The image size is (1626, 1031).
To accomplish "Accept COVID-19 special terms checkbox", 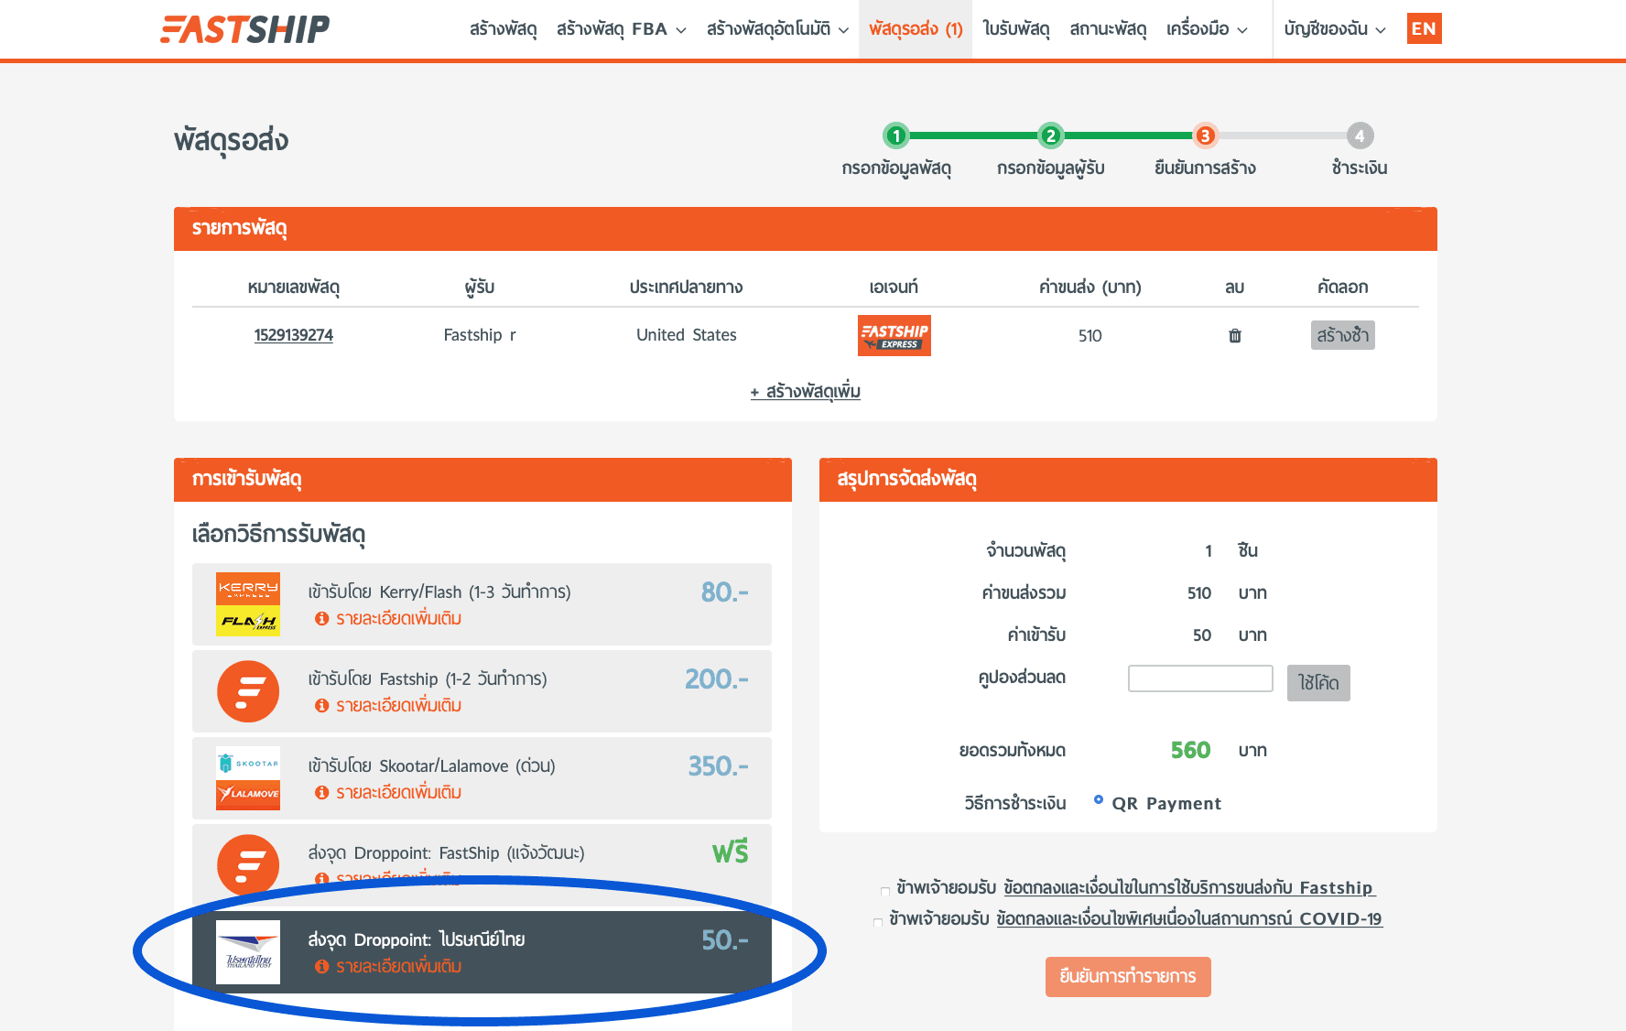I will 878,922.
